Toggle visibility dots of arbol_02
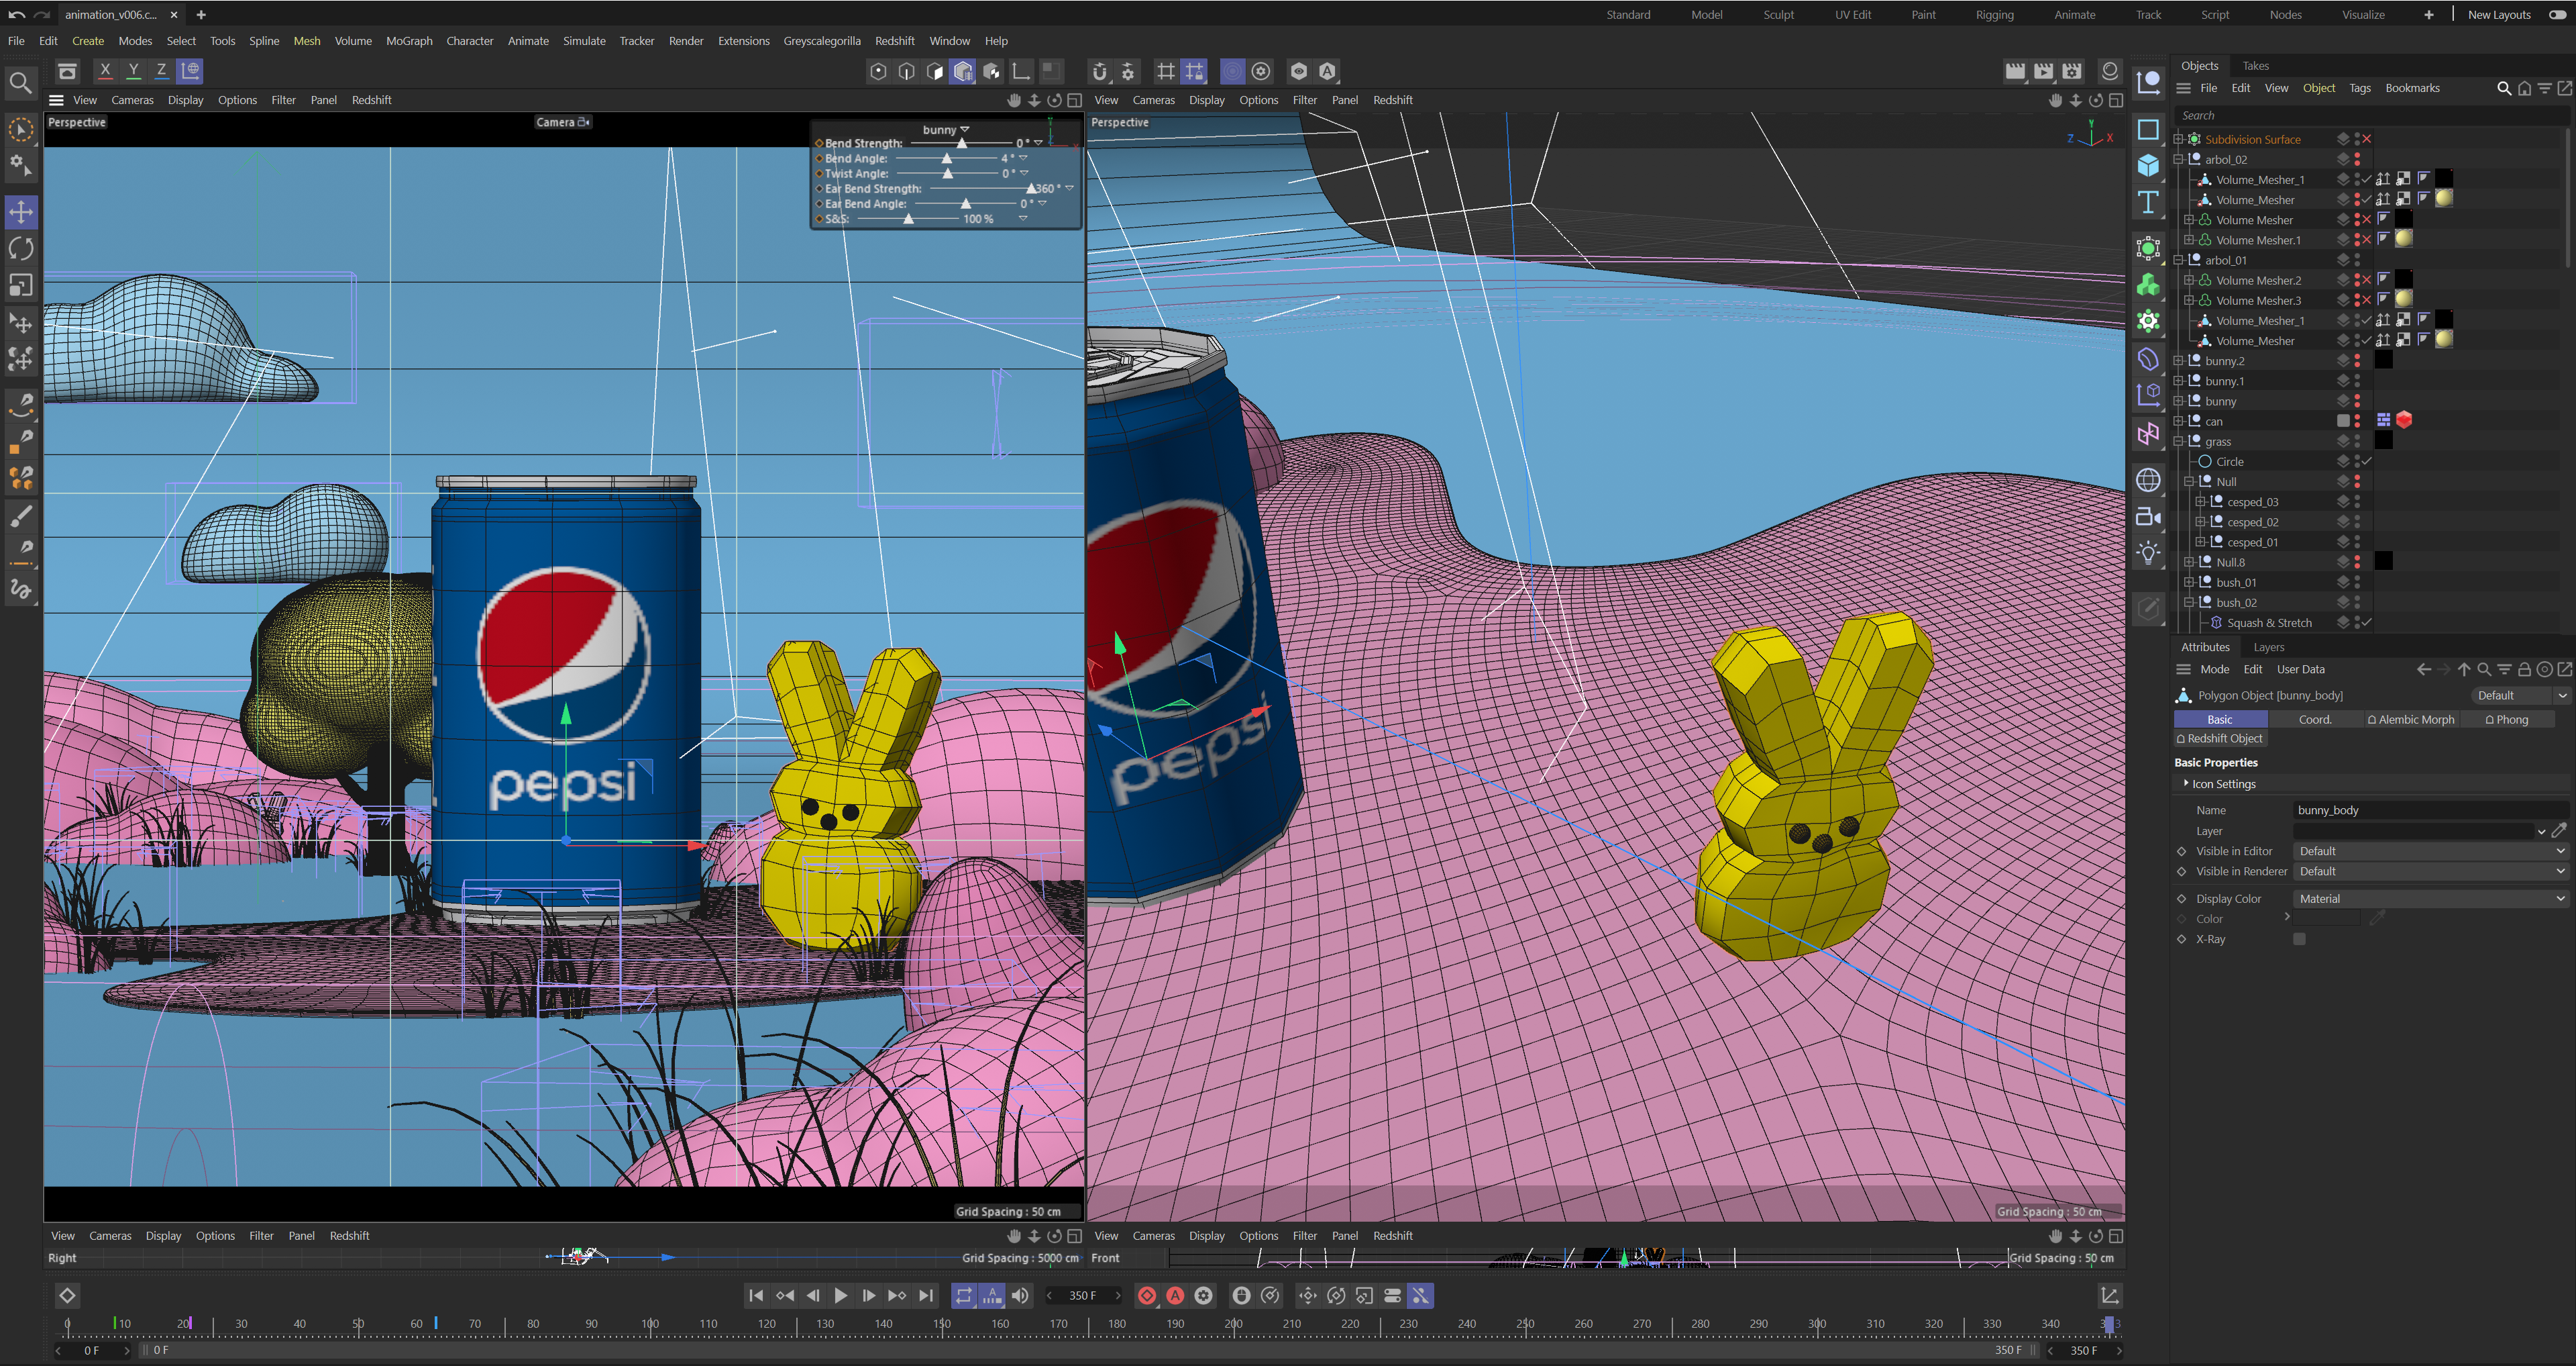The height and width of the screenshot is (1366, 2576). tap(2357, 159)
